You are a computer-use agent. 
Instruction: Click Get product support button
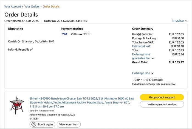[x=162, y=97]
